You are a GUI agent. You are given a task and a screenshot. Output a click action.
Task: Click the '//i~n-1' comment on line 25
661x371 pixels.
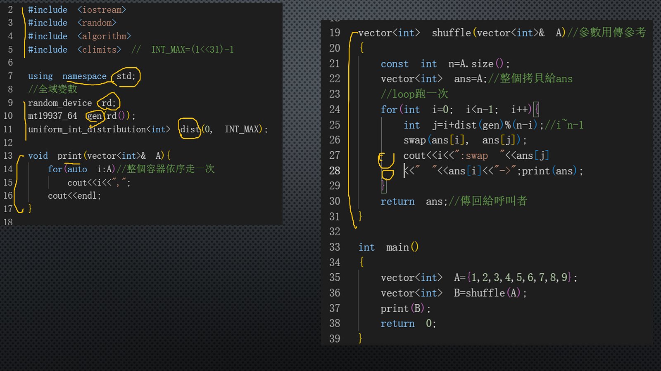pyautogui.click(x=564, y=125)
